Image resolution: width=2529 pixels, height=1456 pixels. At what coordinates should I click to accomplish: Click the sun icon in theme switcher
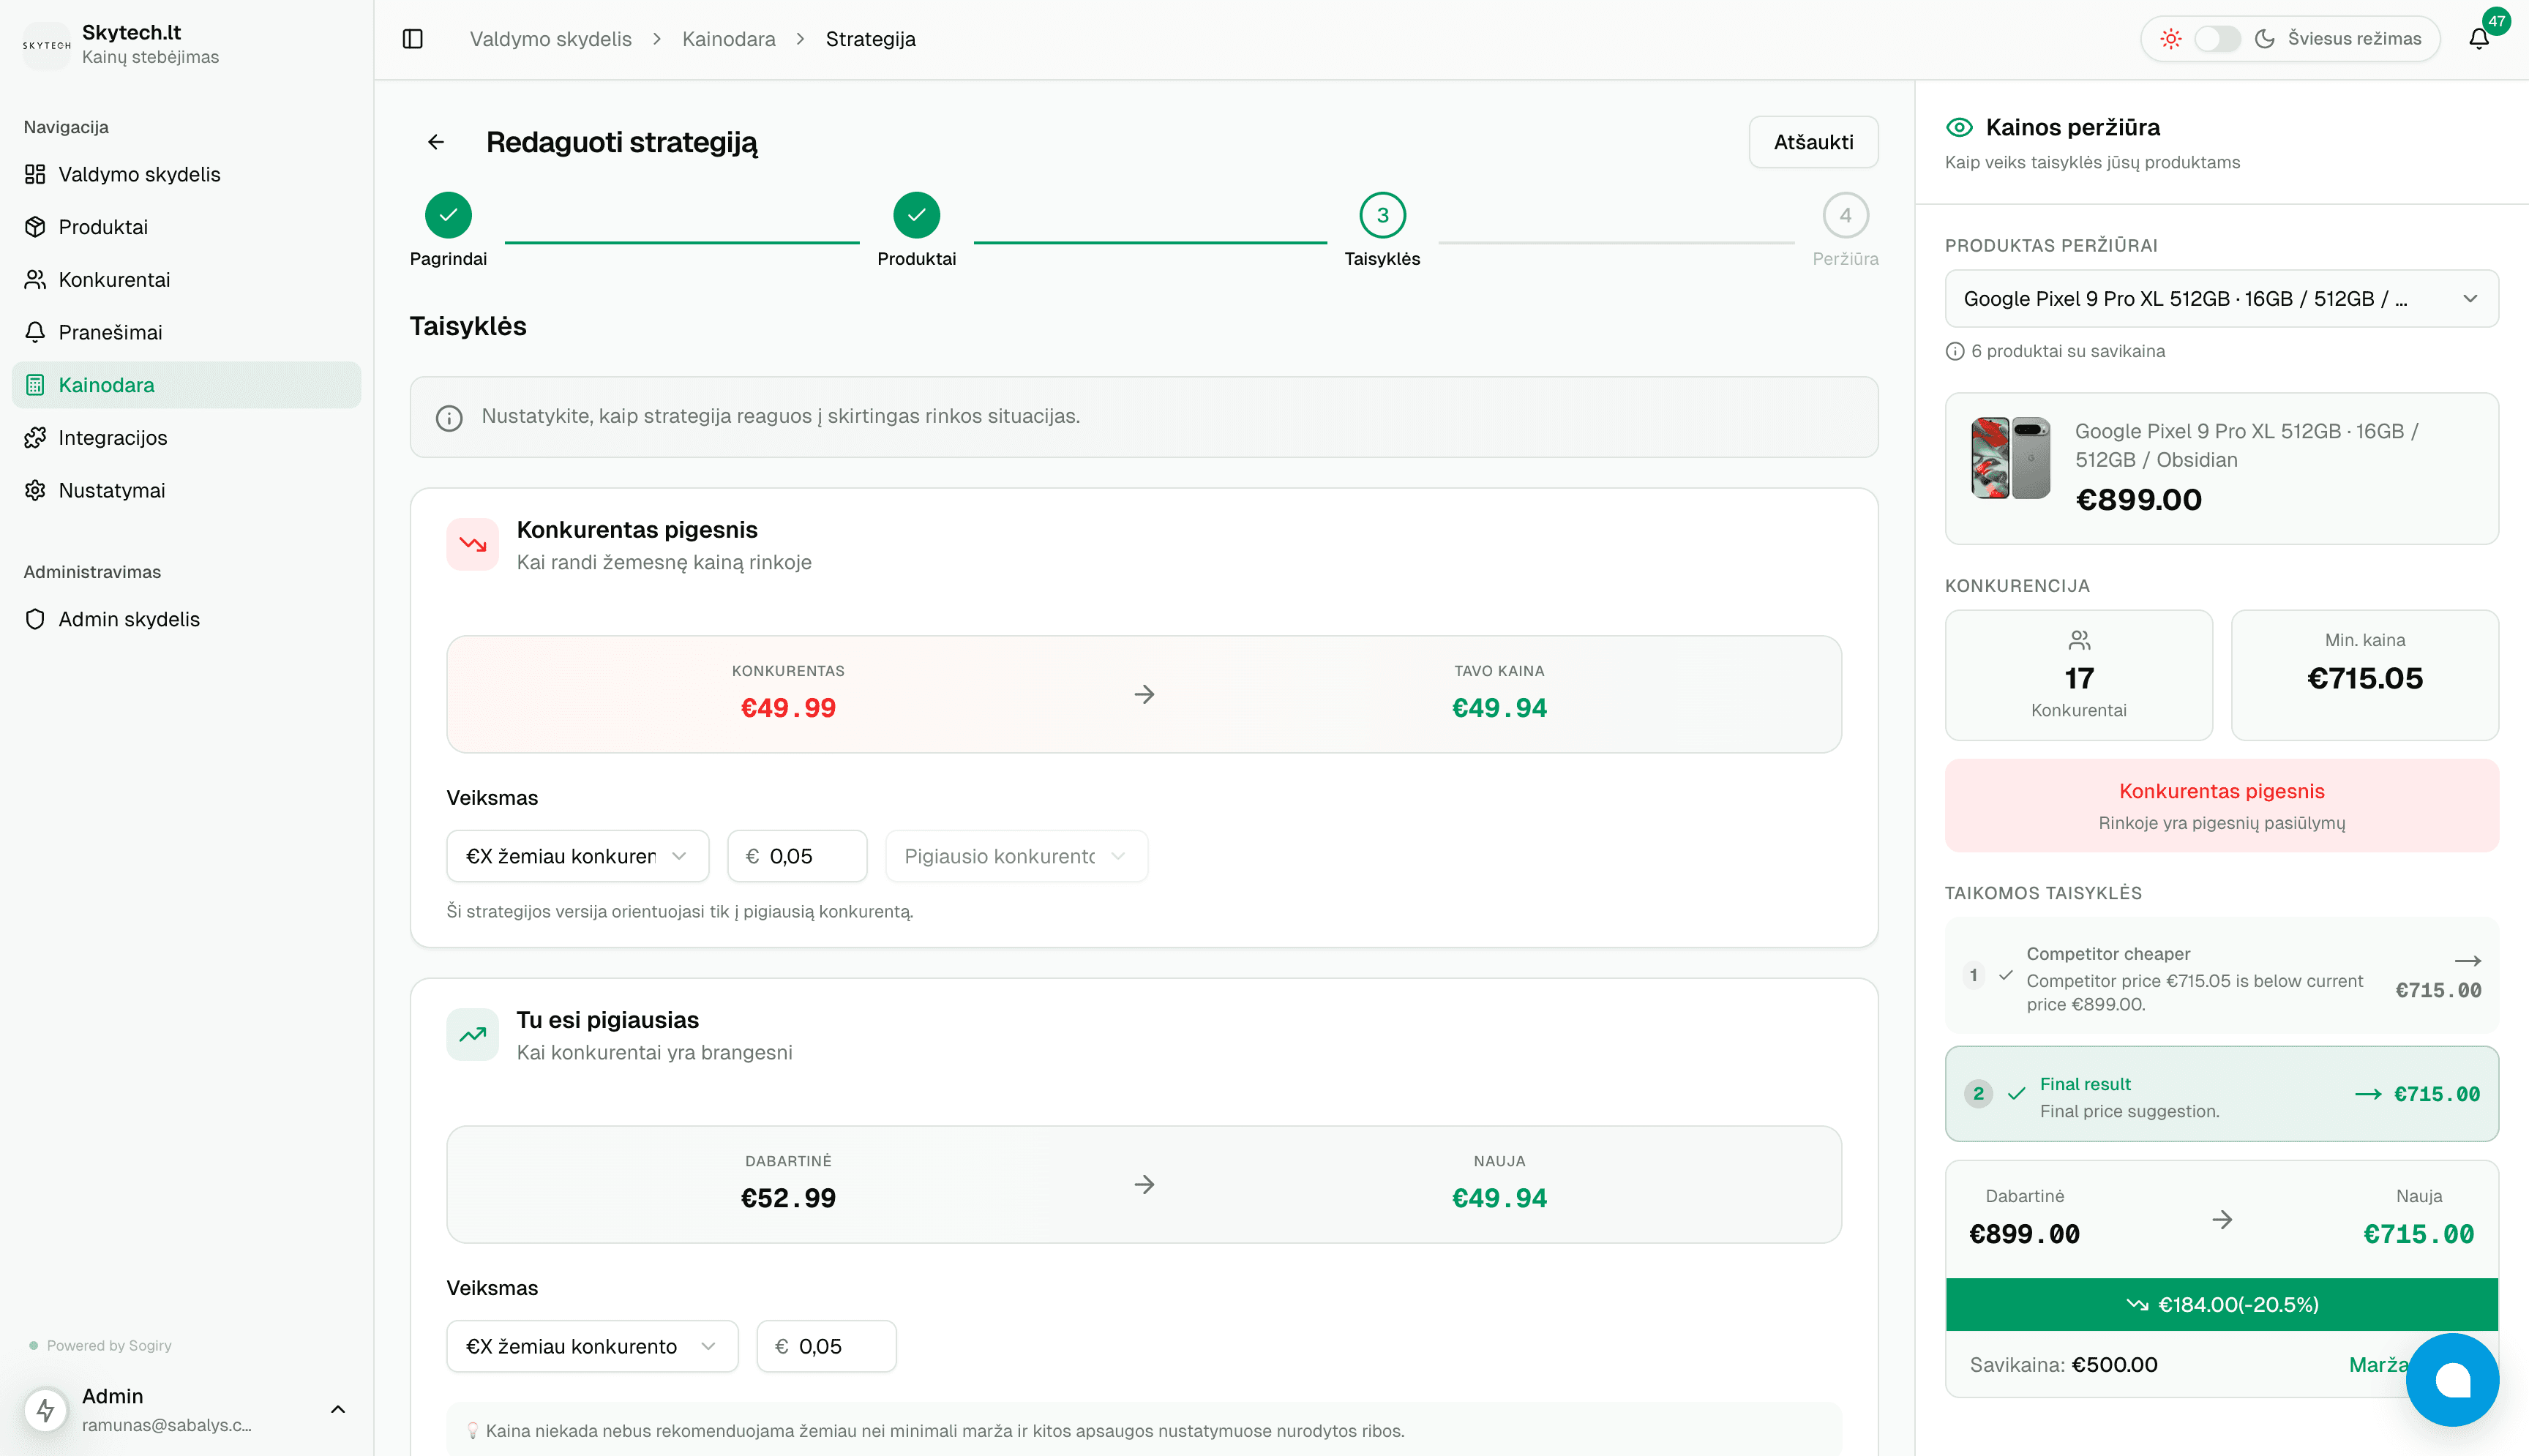click(2170, 39)
